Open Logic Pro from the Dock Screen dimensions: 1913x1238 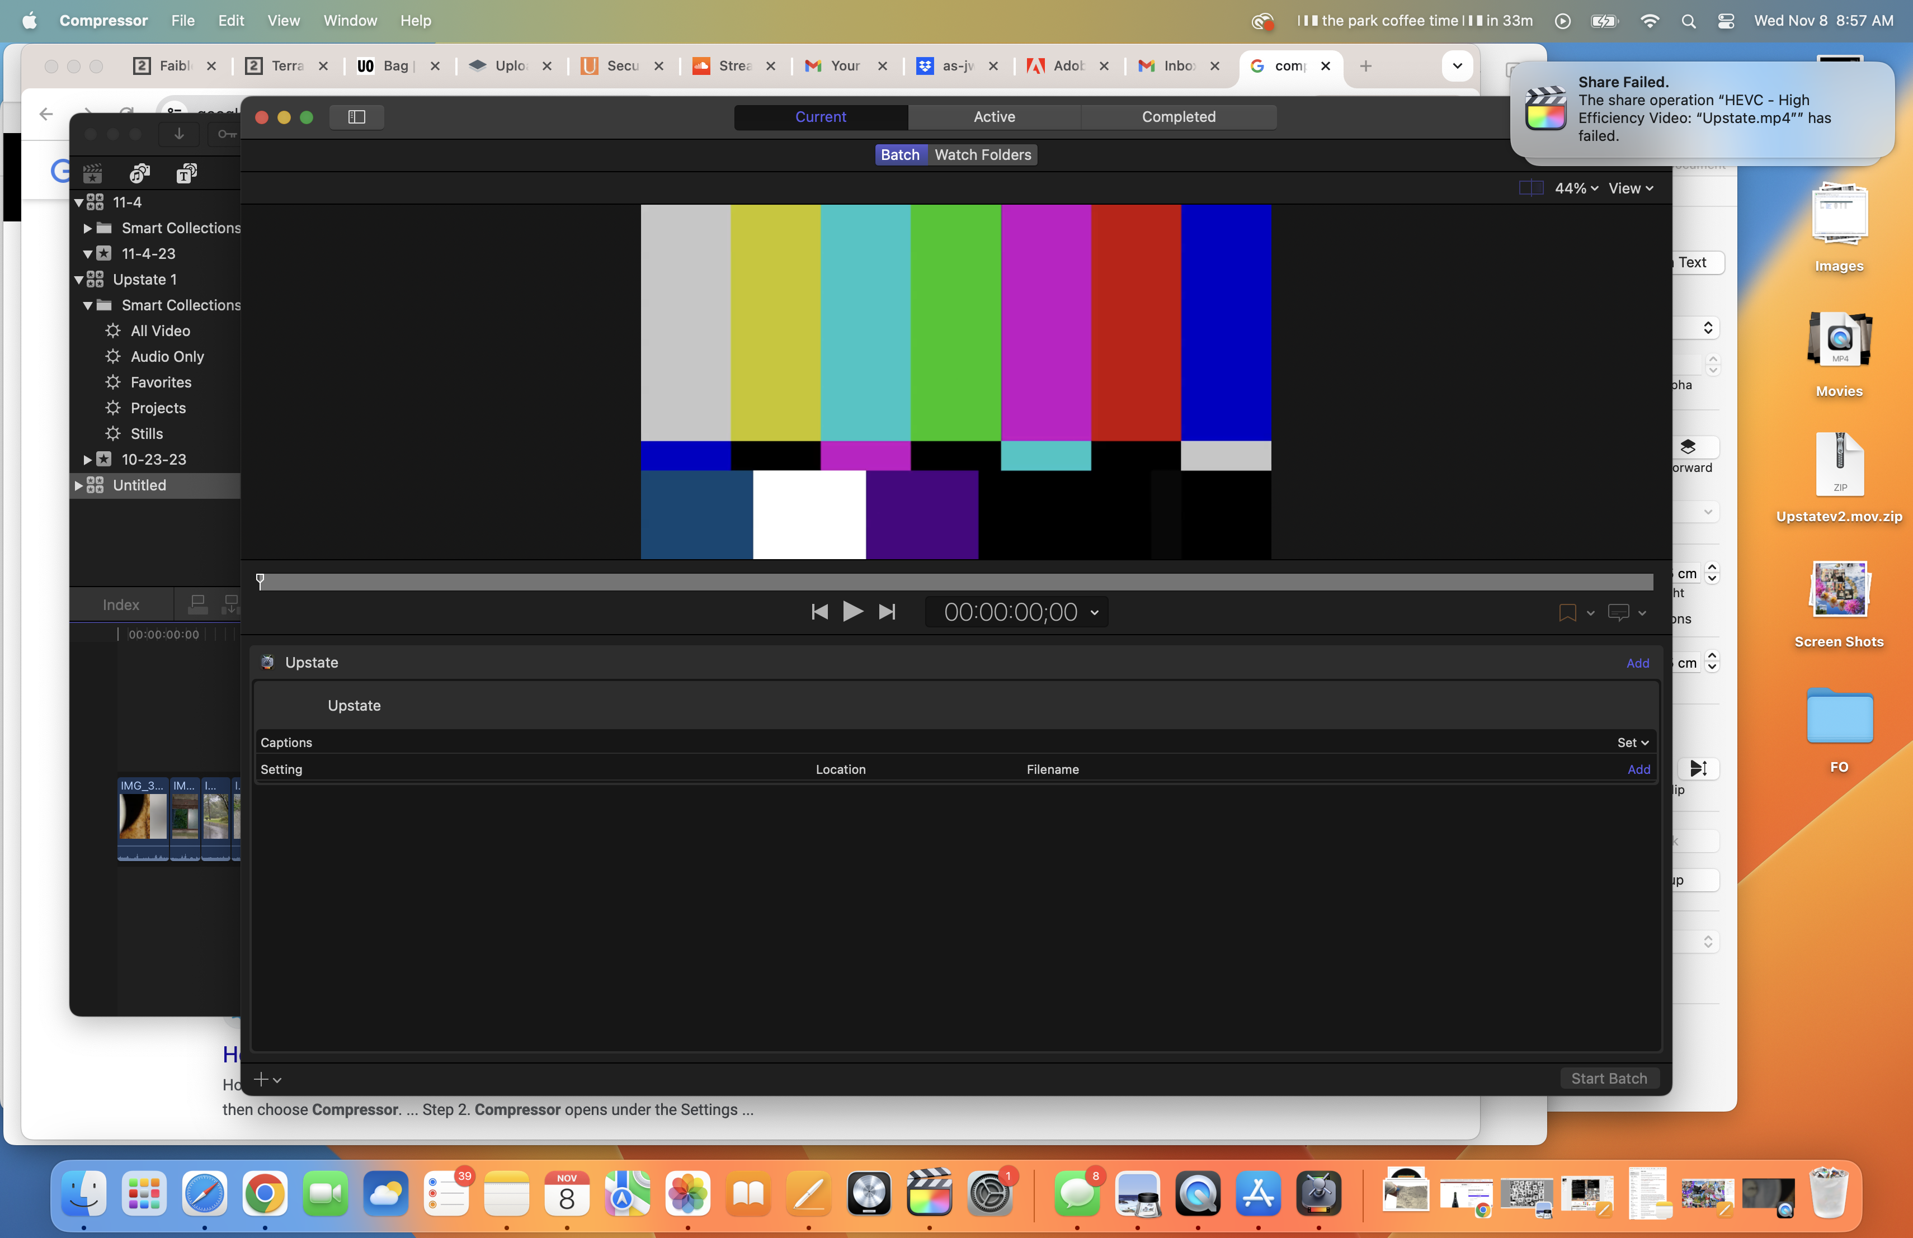coord(869,1192)
